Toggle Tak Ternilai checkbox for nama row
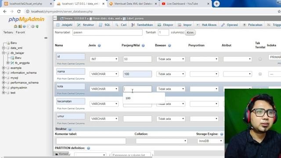281x158 pixels. tap(260, 74)
